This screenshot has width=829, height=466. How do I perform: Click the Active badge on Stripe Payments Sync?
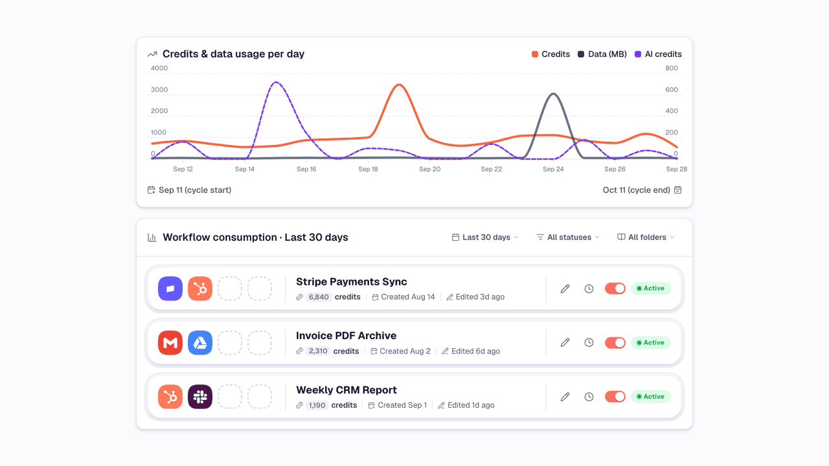651,289
